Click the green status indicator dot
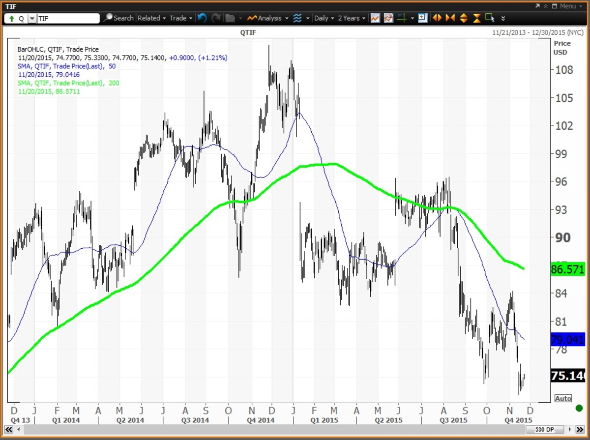 tap(579, 408)
